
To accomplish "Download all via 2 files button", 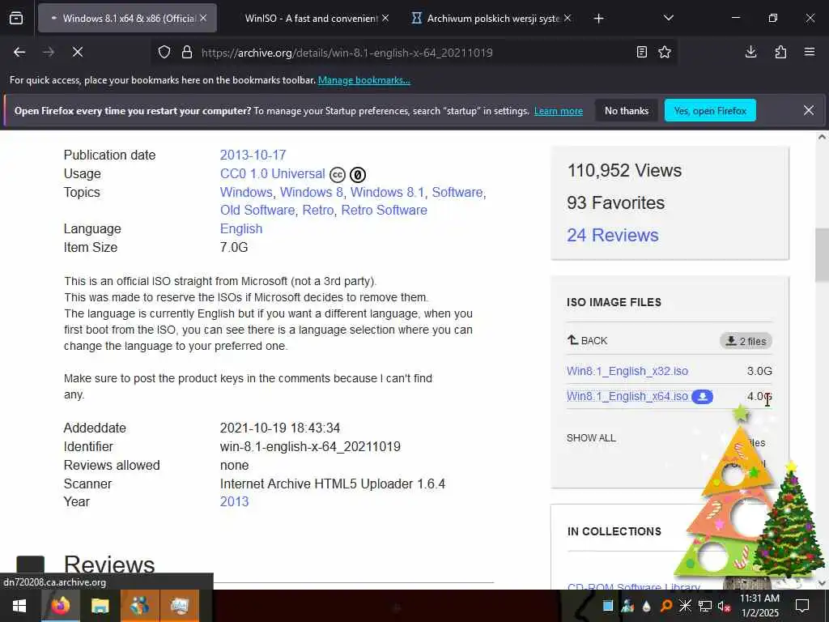I will 746,341.
